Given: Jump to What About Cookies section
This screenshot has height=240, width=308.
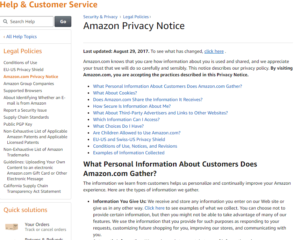Looking at the screenshot, I should (x=115, y=93).
